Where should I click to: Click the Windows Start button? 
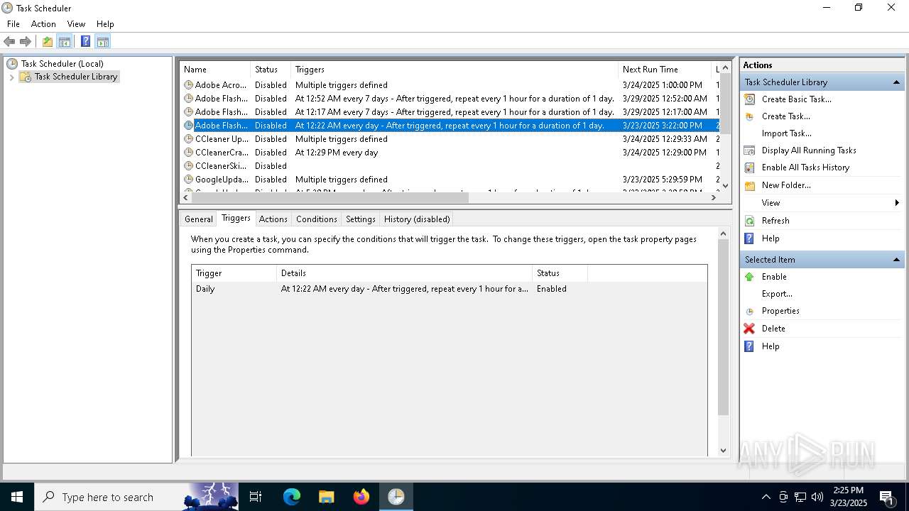pos(17,497)
